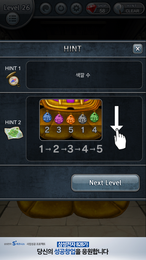146x260 pixels.
Task: Open the level list menu icon
Action: click(x=13, y=19)
